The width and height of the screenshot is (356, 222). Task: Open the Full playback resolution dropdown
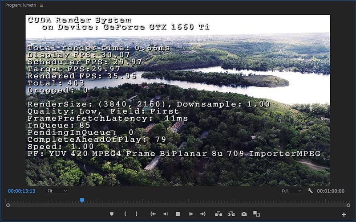[291, 191]
